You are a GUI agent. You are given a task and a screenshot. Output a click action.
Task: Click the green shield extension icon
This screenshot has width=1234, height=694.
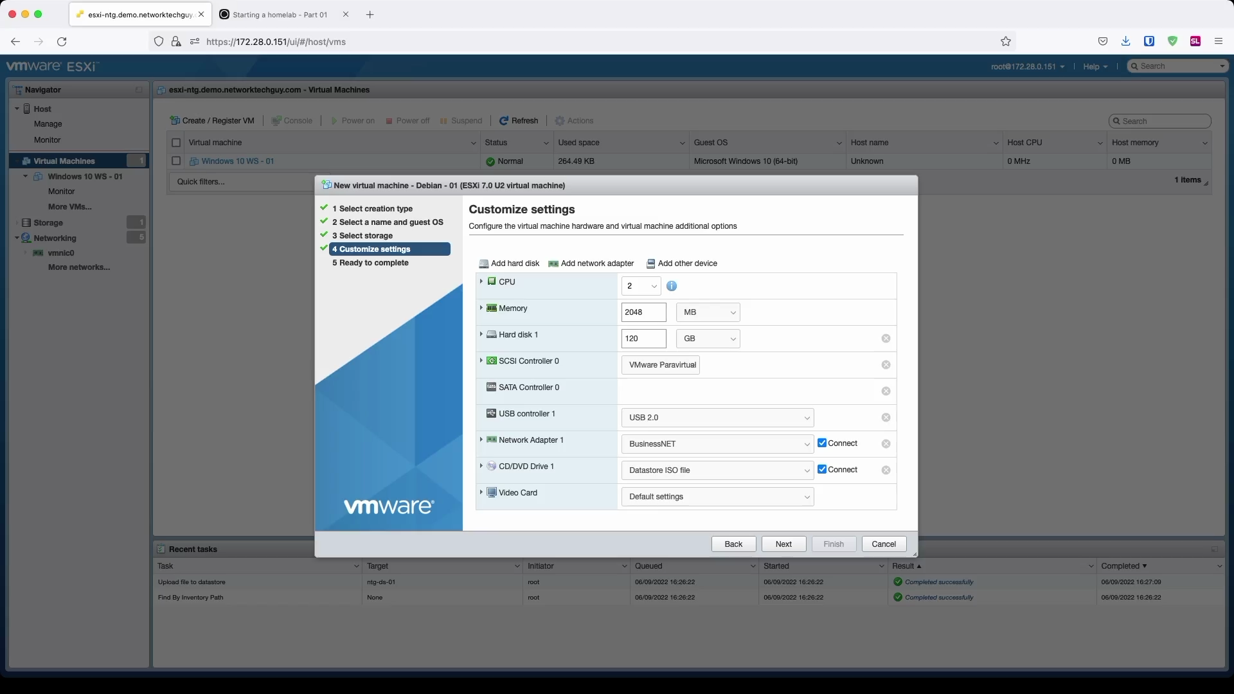[1172, 42]
